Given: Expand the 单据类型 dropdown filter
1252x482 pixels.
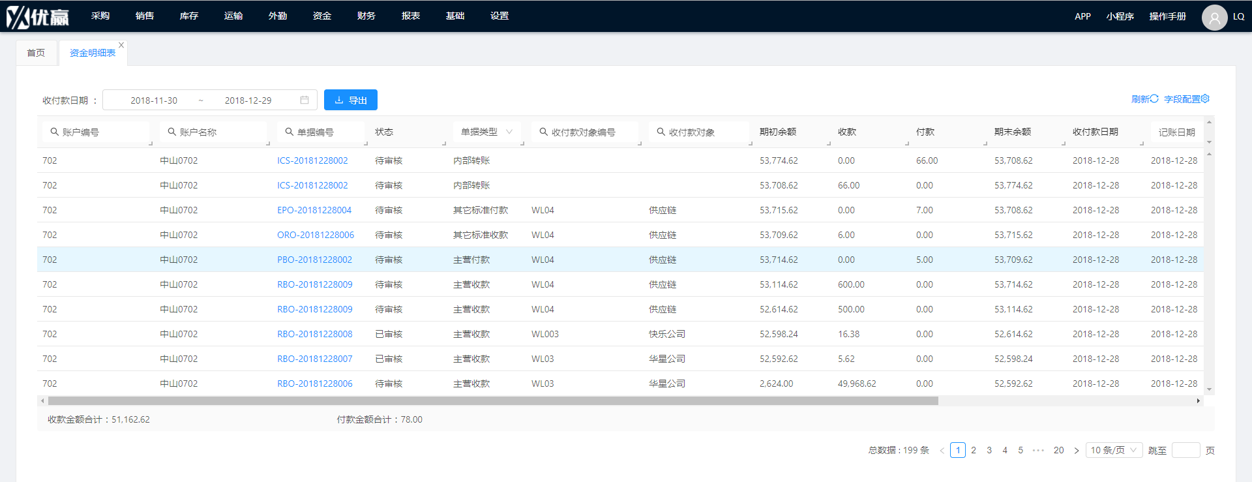Looking at the screenshot, I should coord(486,132).
